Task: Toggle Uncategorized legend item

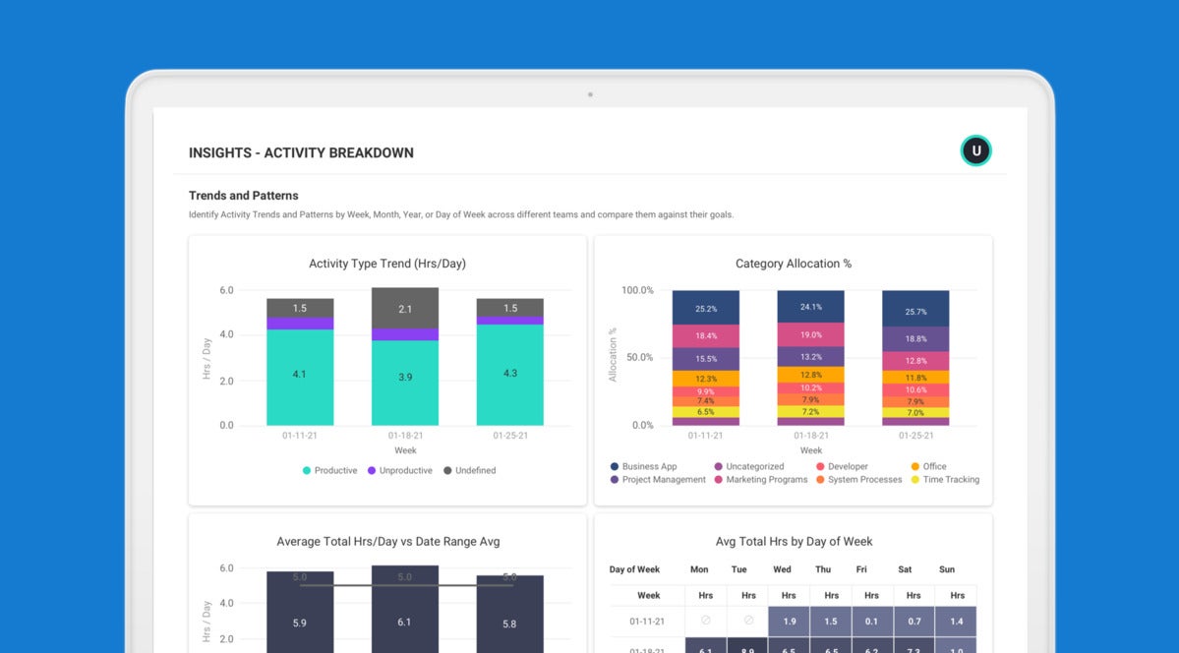Action: (x=749, y=466)
